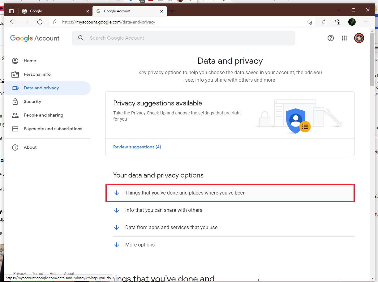Click the Data and privacy toggle icon
This screenshot has width=378, height=282.
tap(15, 88)
